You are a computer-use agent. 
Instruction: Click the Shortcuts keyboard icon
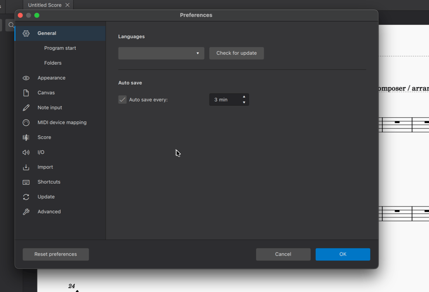[x=26, y=182]
